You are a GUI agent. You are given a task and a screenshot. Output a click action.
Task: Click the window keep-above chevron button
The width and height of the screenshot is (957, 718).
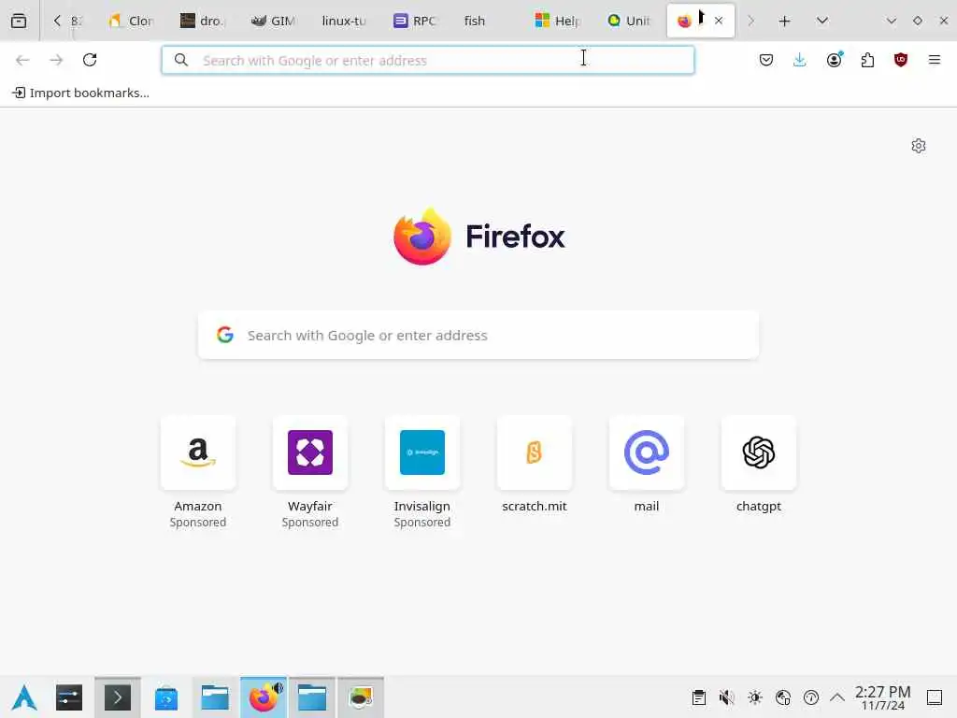pyautogui.click(x=891, y=21)
